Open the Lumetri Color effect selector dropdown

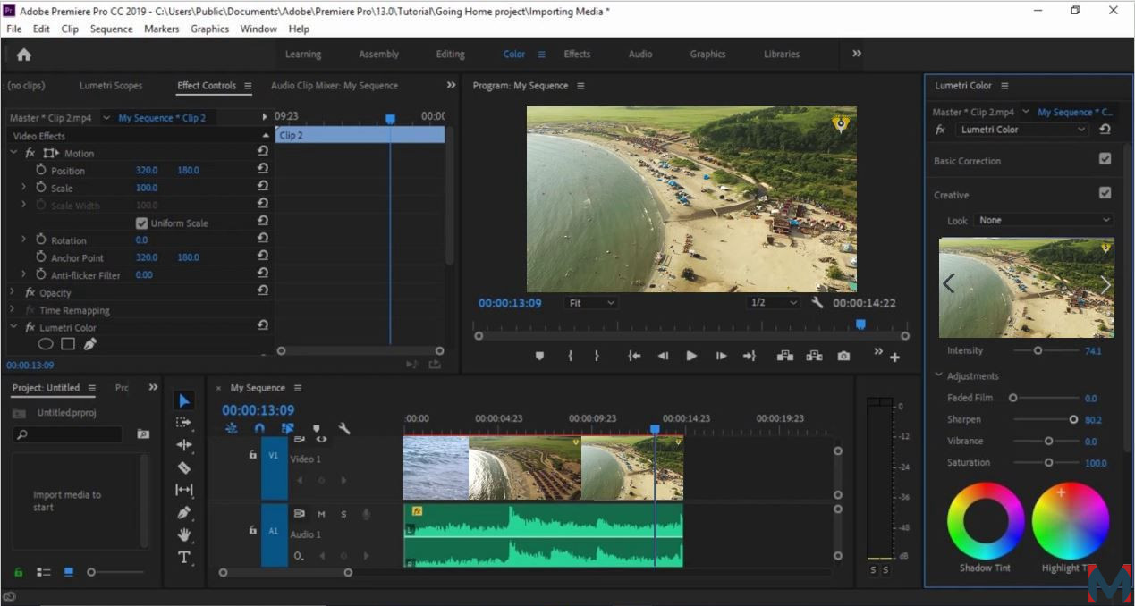click(1021, 130)
